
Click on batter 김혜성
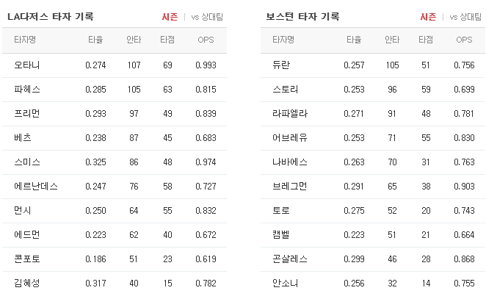(x=27, y=283)
